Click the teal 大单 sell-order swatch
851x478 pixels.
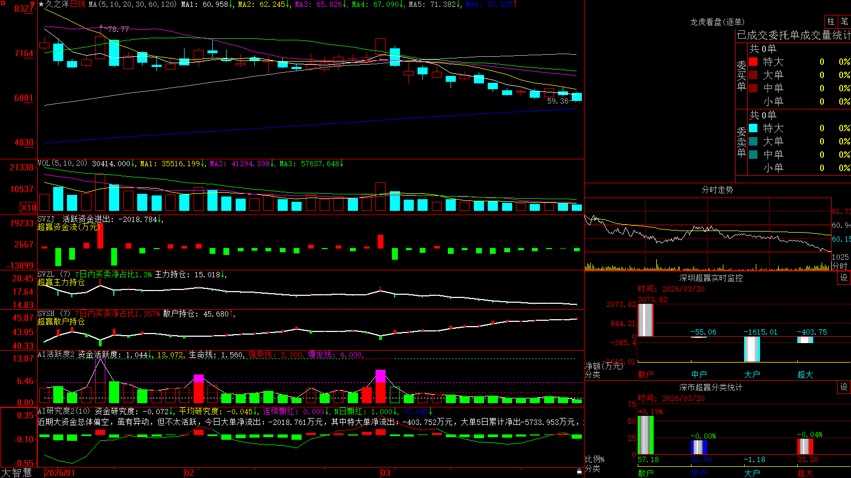point(753,141)
